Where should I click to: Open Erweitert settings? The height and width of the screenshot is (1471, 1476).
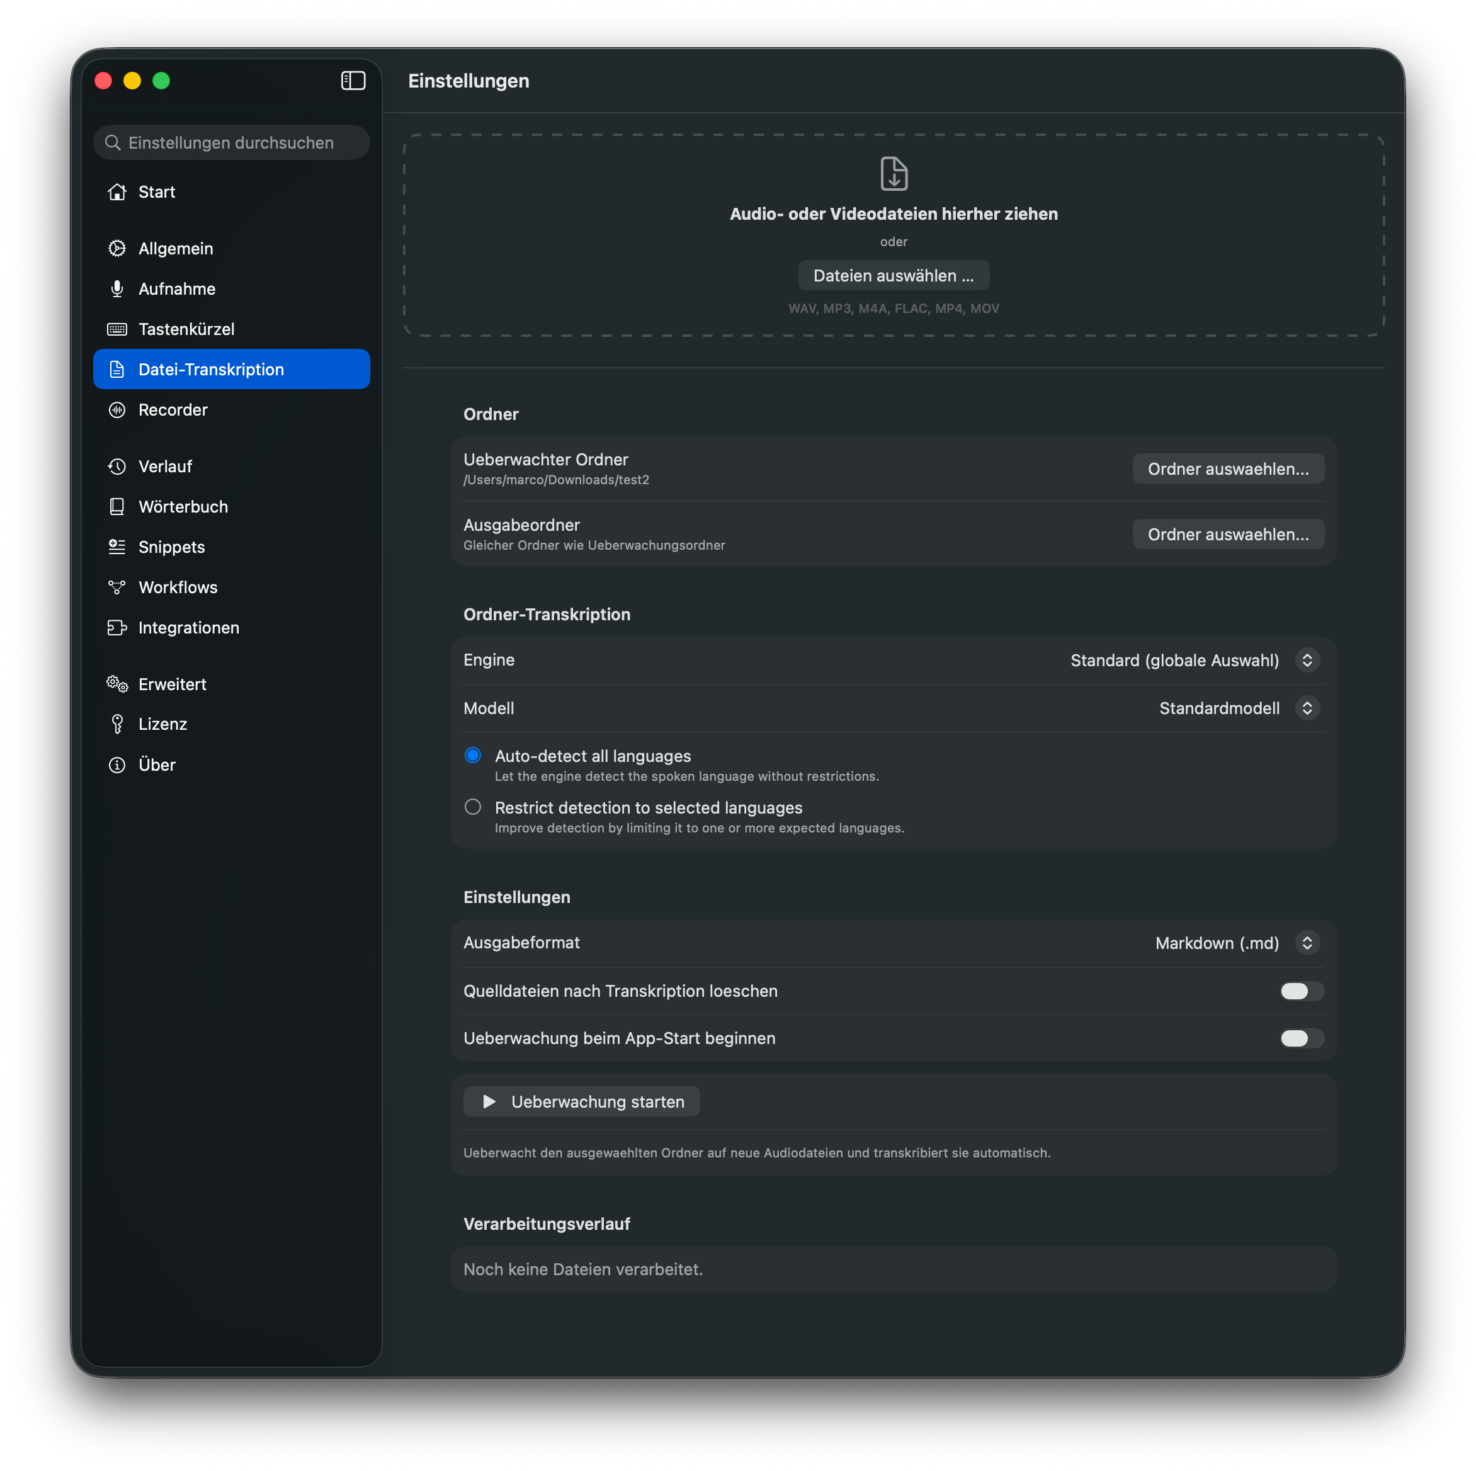point(232,684)
